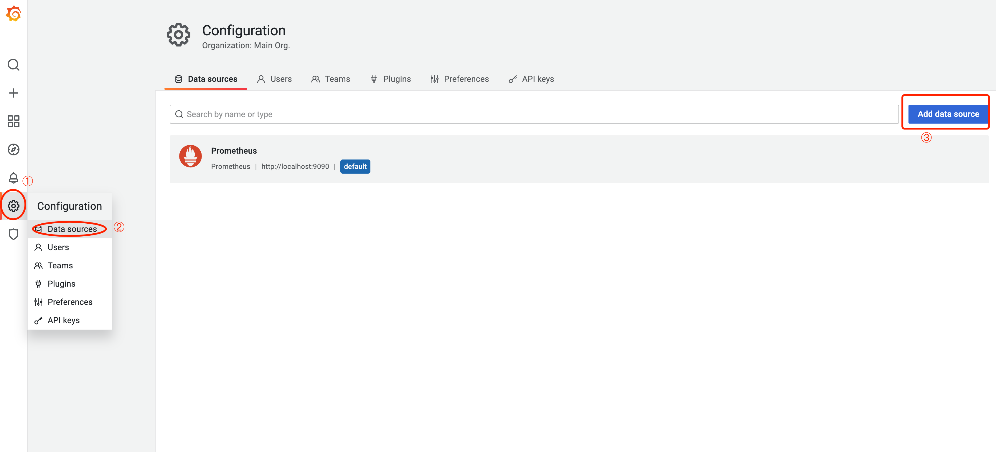Switch to the Teams tab
The image size is (996, 452).
[331, 79]
